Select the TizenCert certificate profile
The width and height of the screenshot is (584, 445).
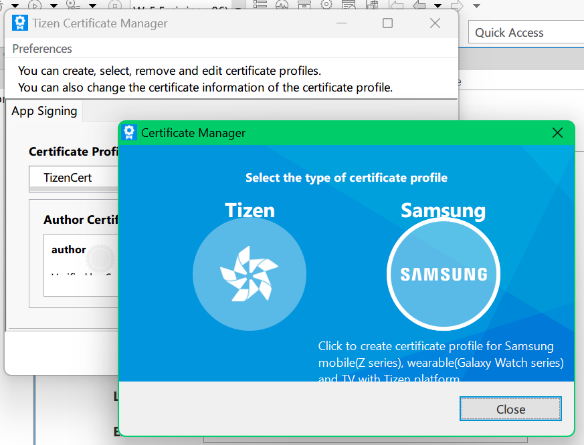point(68,178)
